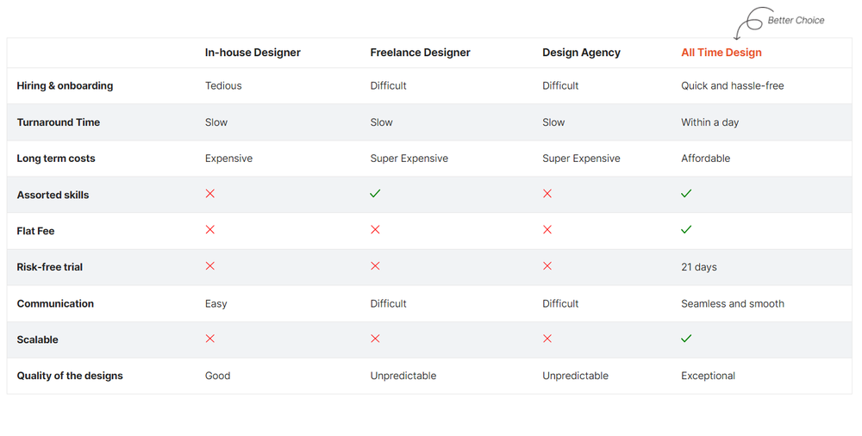Click the Quality of the designs row label
The height and width of the screenshot is (436, 862).
click(x=70, y=376)
